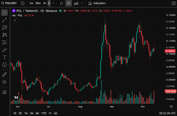
Task: Select the trend line drawing tool
Action: pyautogui.click(x=4, y=20)
